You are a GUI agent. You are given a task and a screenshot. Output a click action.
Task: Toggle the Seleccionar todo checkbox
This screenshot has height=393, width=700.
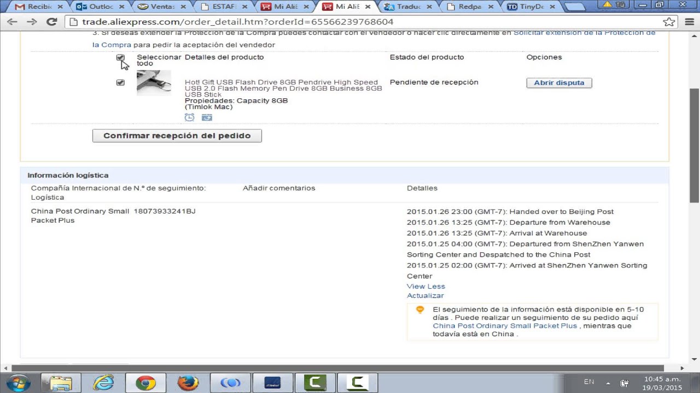tap(120, 57)
